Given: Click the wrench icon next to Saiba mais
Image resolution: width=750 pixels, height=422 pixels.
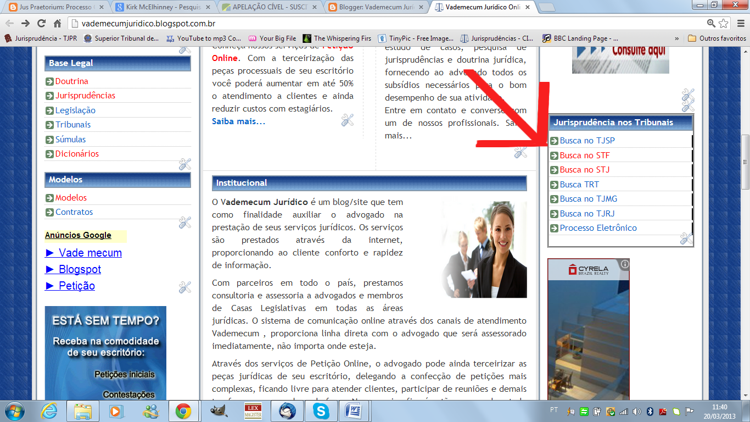Looking at the screenshot, I should click(x=347, y=120).
